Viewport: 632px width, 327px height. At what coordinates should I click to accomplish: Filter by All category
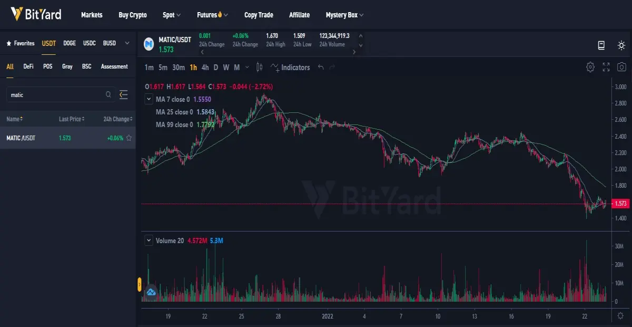10,66
